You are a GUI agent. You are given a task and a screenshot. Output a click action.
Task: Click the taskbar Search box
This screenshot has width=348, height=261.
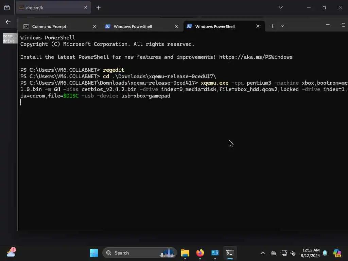(139, 253)
